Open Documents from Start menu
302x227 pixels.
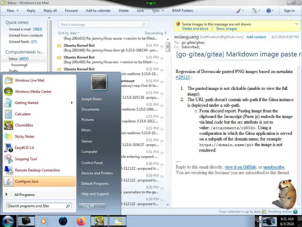90,109
